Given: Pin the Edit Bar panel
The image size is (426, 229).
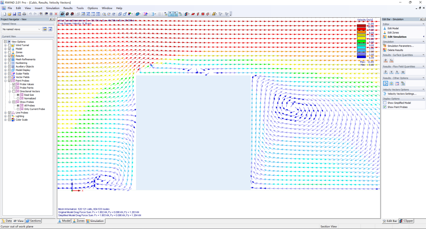Looking at the screenshot, I should pos(421,19).
